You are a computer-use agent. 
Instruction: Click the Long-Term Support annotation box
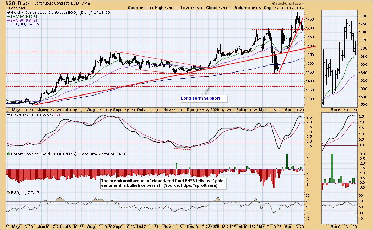204,98
